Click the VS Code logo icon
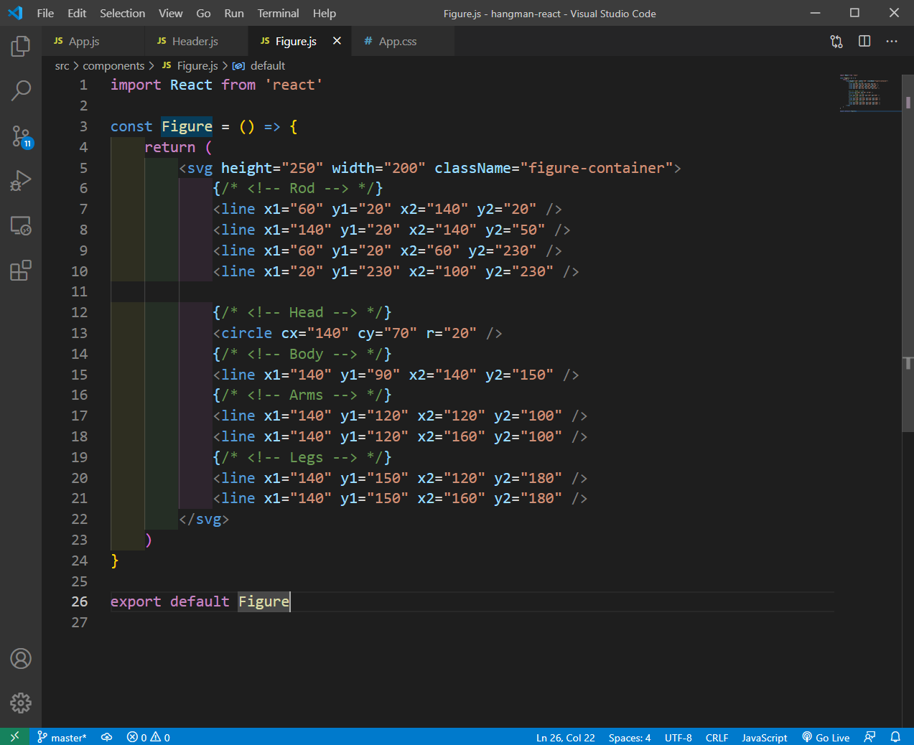 15,13
